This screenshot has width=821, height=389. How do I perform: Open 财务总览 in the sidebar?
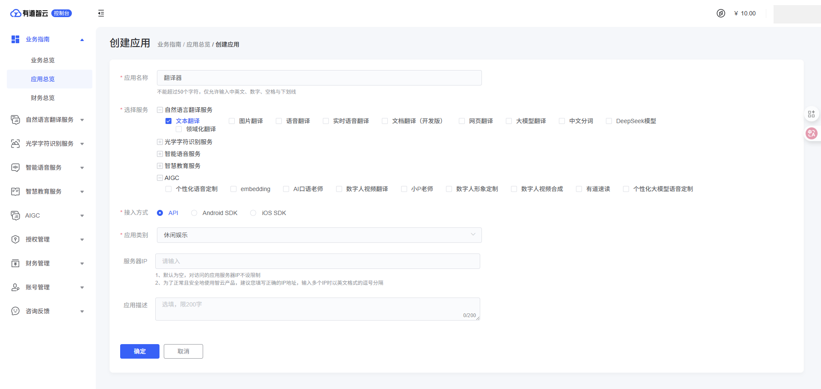coord(43,98)
